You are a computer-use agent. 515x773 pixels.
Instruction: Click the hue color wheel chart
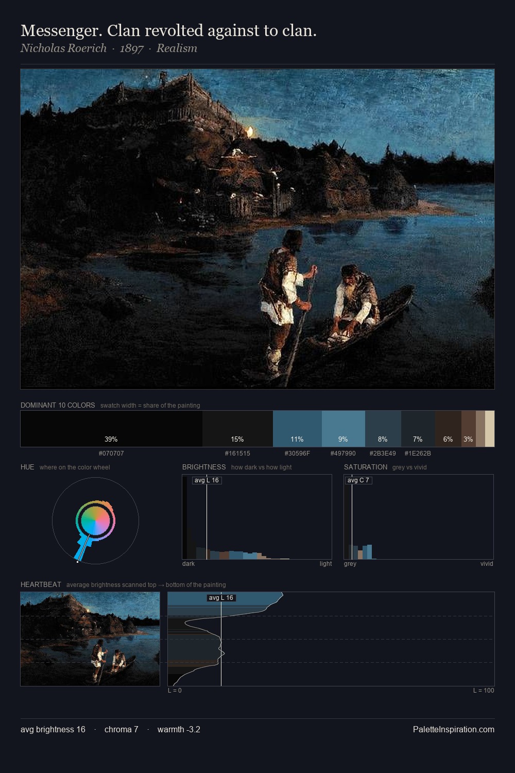[x=95, y=521]
